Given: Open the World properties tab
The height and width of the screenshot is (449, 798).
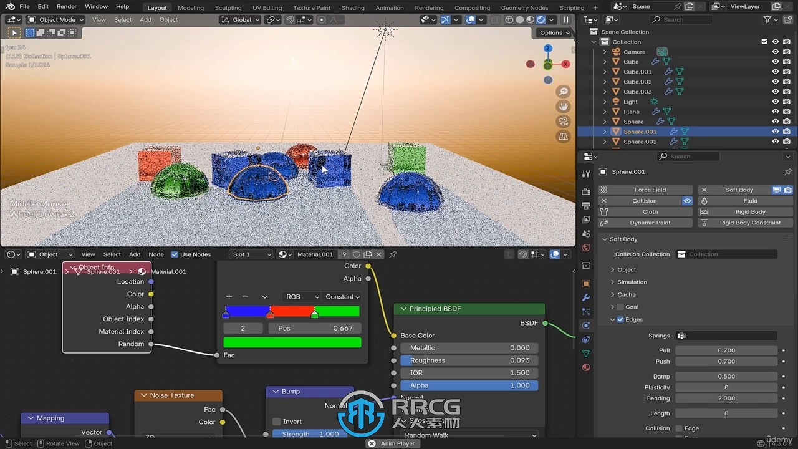Looking at the screenshot, I should 585,248.
